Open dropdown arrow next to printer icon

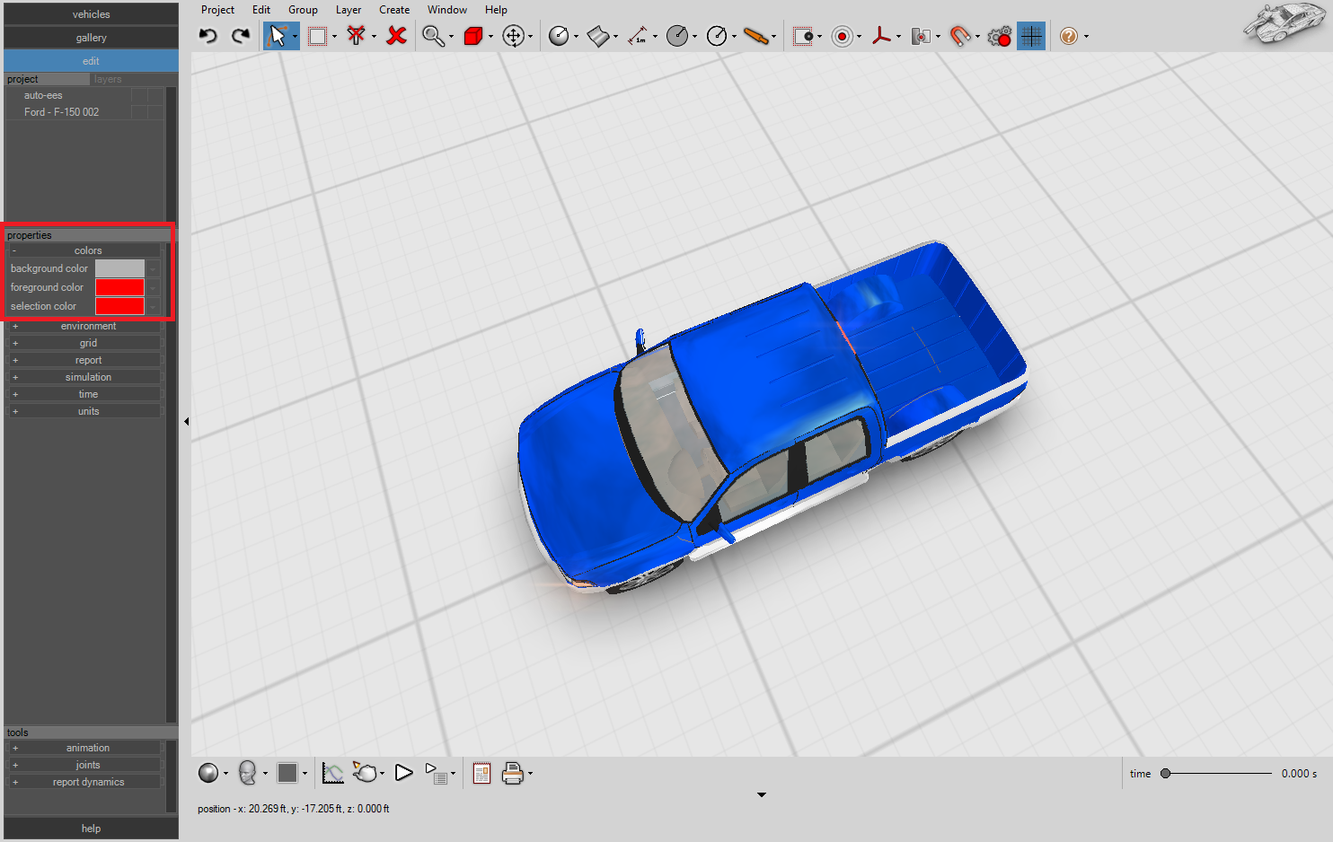tap(530, 774)
